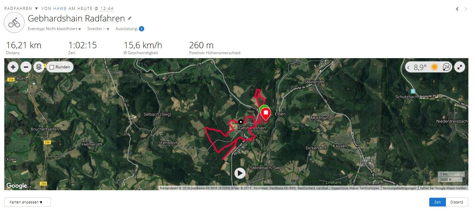Expand the map to fullscreen
The width and height of the screenshot is (475, 214).
[x=459, y=67]
